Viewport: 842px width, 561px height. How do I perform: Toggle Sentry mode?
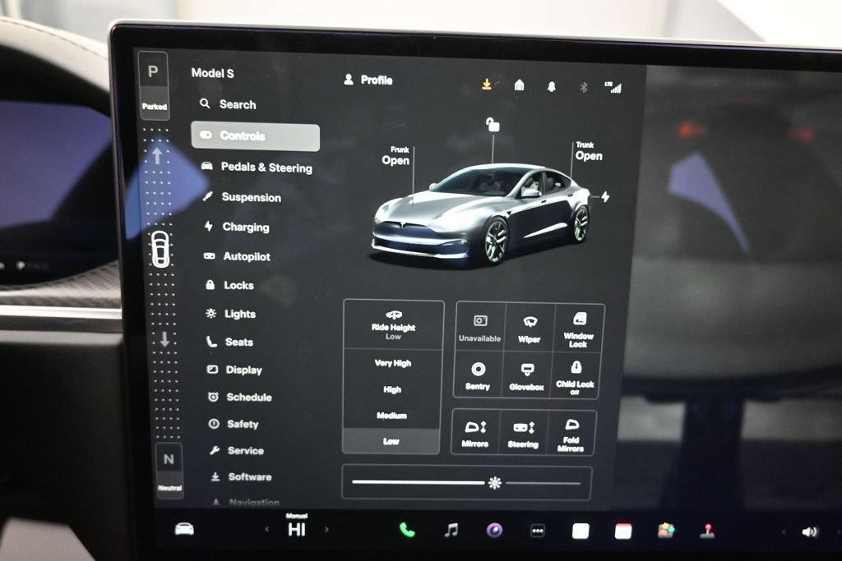(x=478, y=376)
